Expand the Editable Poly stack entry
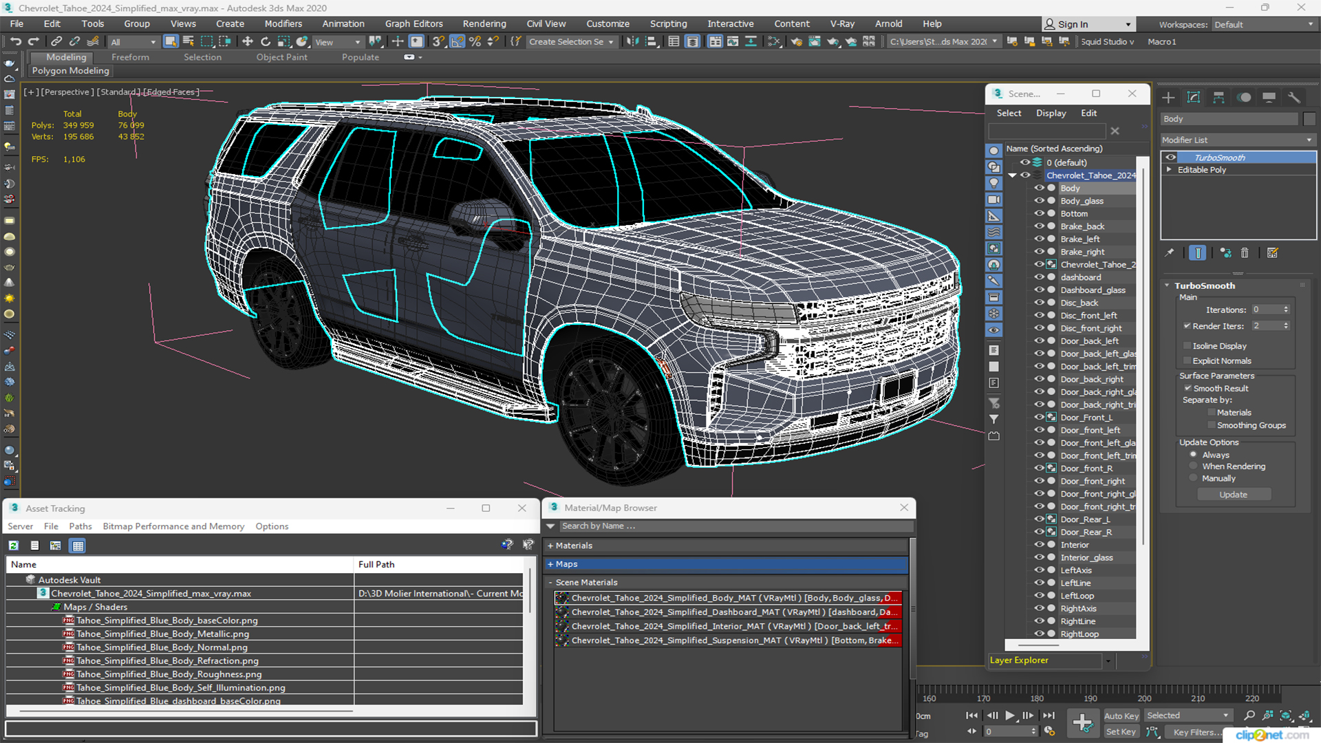Image resolution: width=1321 pixels, height=743 pixels. pos(1169,169)
